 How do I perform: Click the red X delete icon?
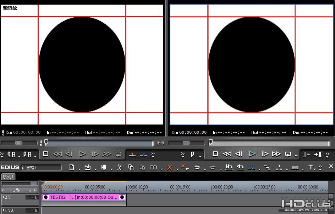170,167
